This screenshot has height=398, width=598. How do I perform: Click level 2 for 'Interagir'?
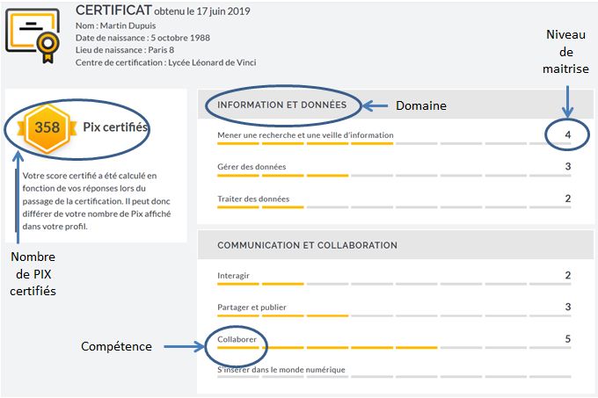pos(568,275)
